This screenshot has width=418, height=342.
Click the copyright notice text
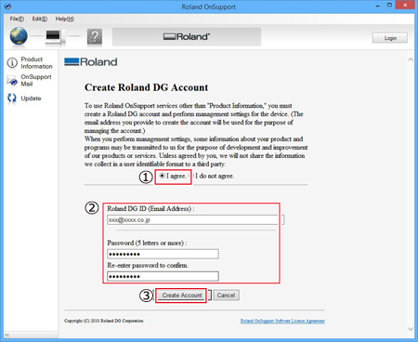[104, 321]
